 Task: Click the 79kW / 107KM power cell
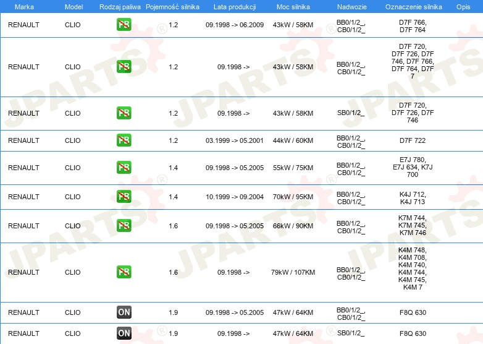[293, 272]
